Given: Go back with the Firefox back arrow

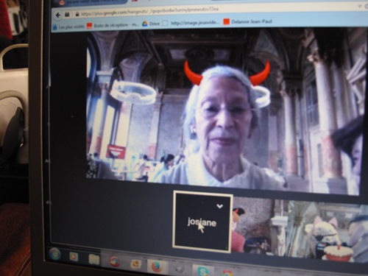Looking at the screenshot, I should coord(58,15).
